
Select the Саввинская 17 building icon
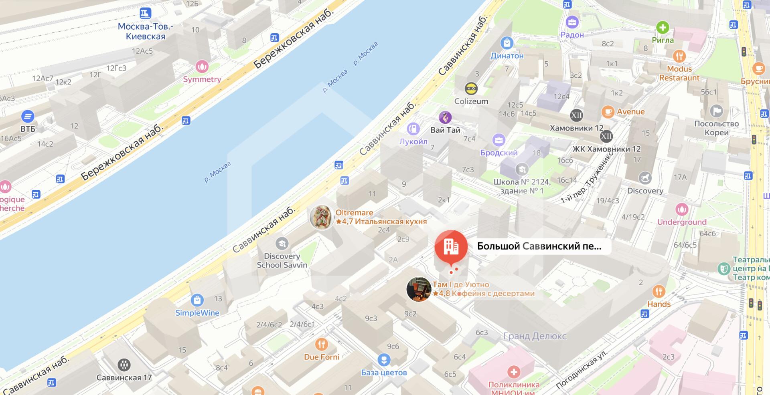pyautogui.click(x=124, y=365)
